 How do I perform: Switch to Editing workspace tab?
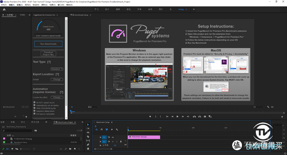click(181, 9)
